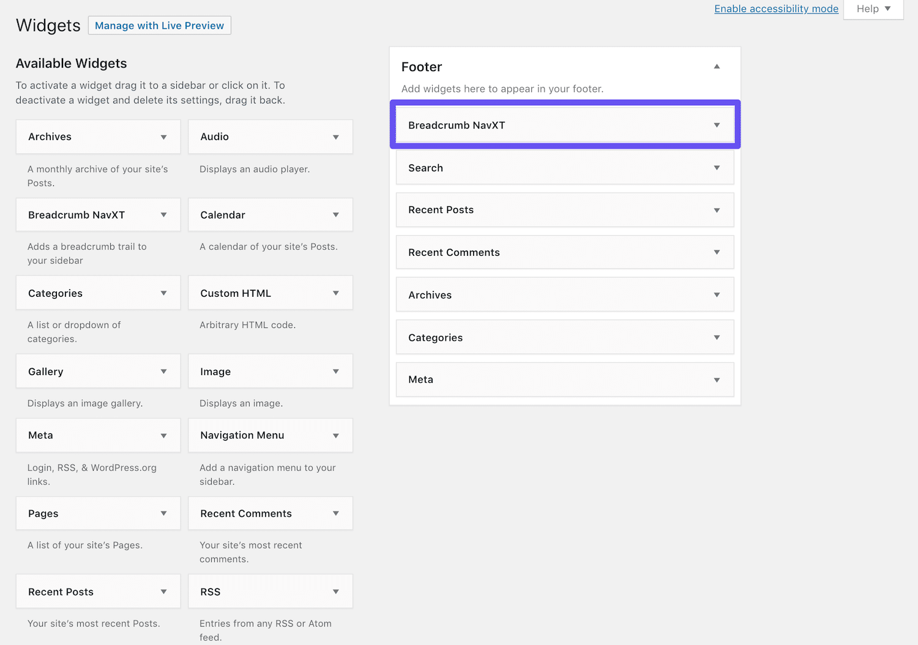Screen dimensions: 918x645
Task: Open the Search widget settings in Footer
Action: (x=717, y=168)
